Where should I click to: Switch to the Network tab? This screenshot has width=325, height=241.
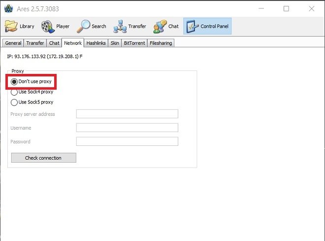73,43
